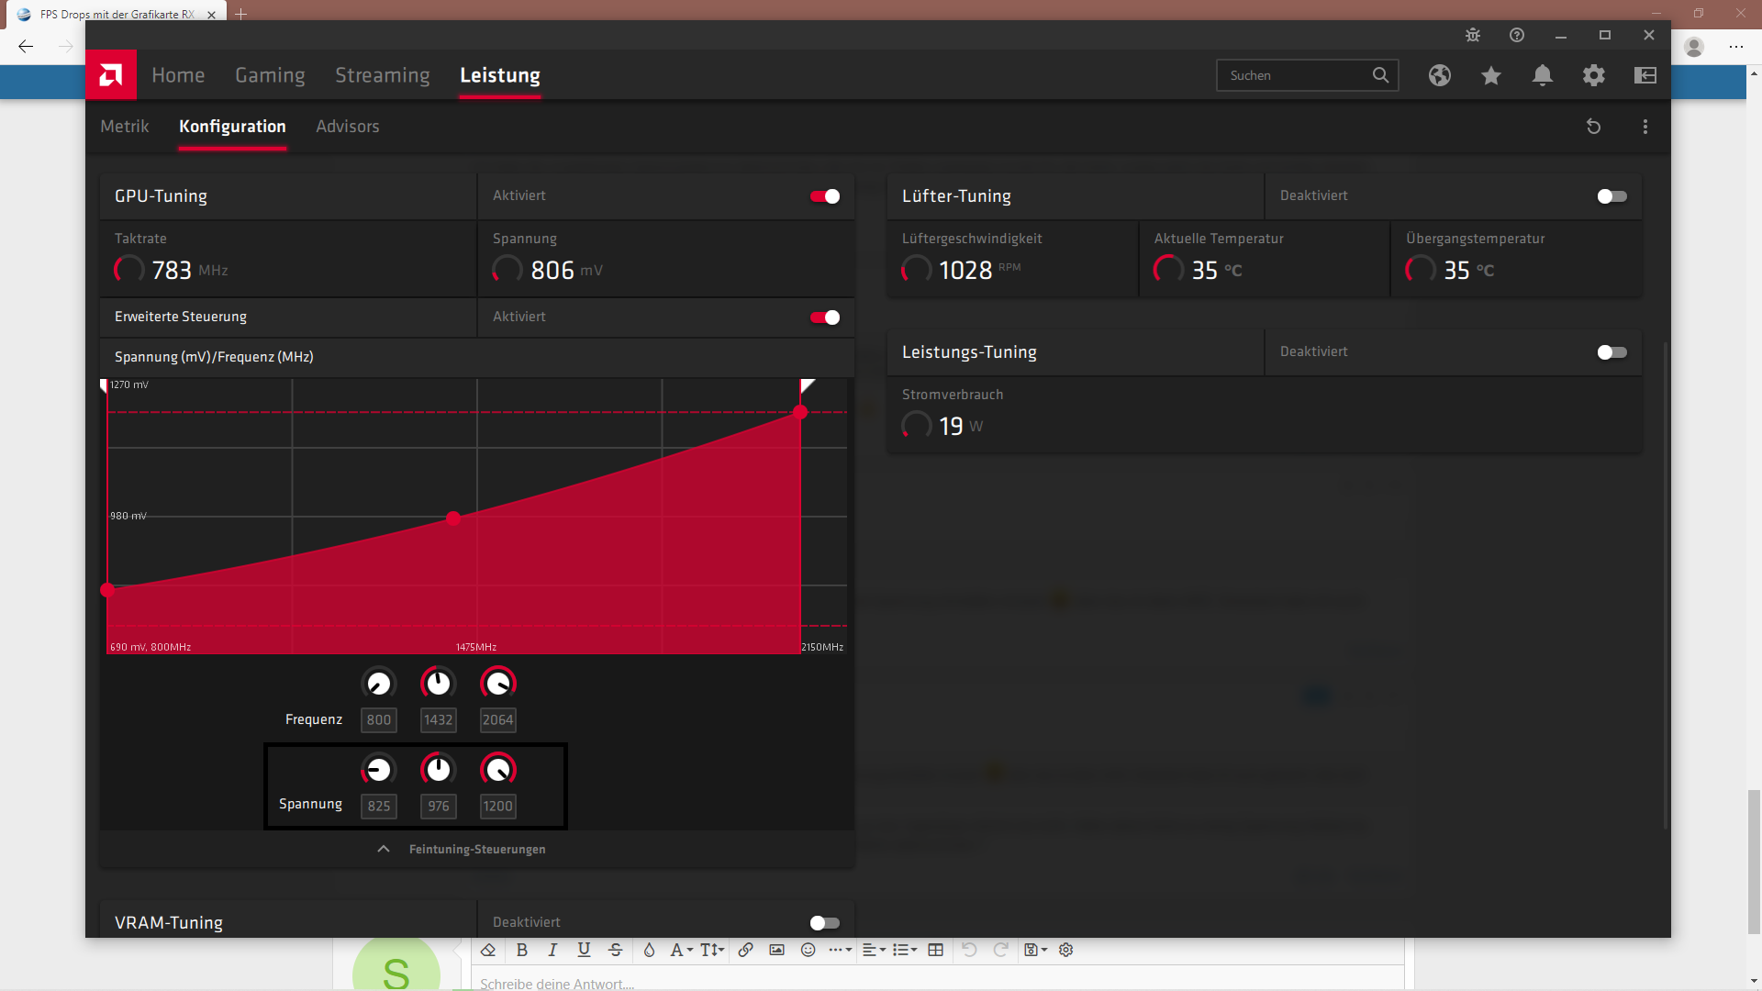This screenshot has height=991, width=1762.
Task: Open the settings gear icon
Action: tap(1594, 75)
